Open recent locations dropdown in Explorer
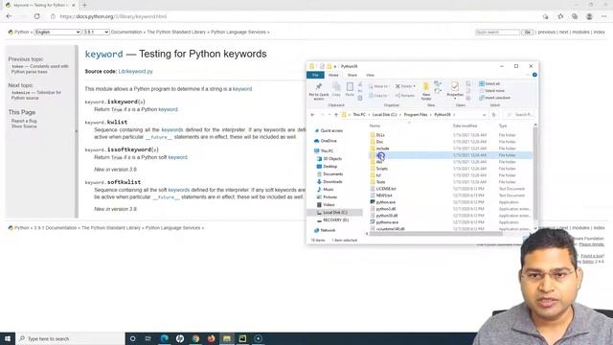This screenshot has width=613, height=345. tap(329, 115)
